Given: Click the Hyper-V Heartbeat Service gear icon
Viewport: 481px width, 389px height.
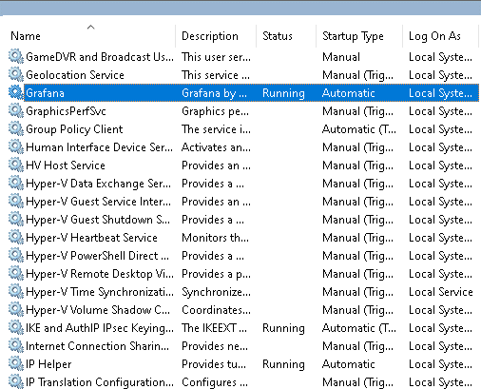Looking at the screenshot, I should click(x=16, y=238).
